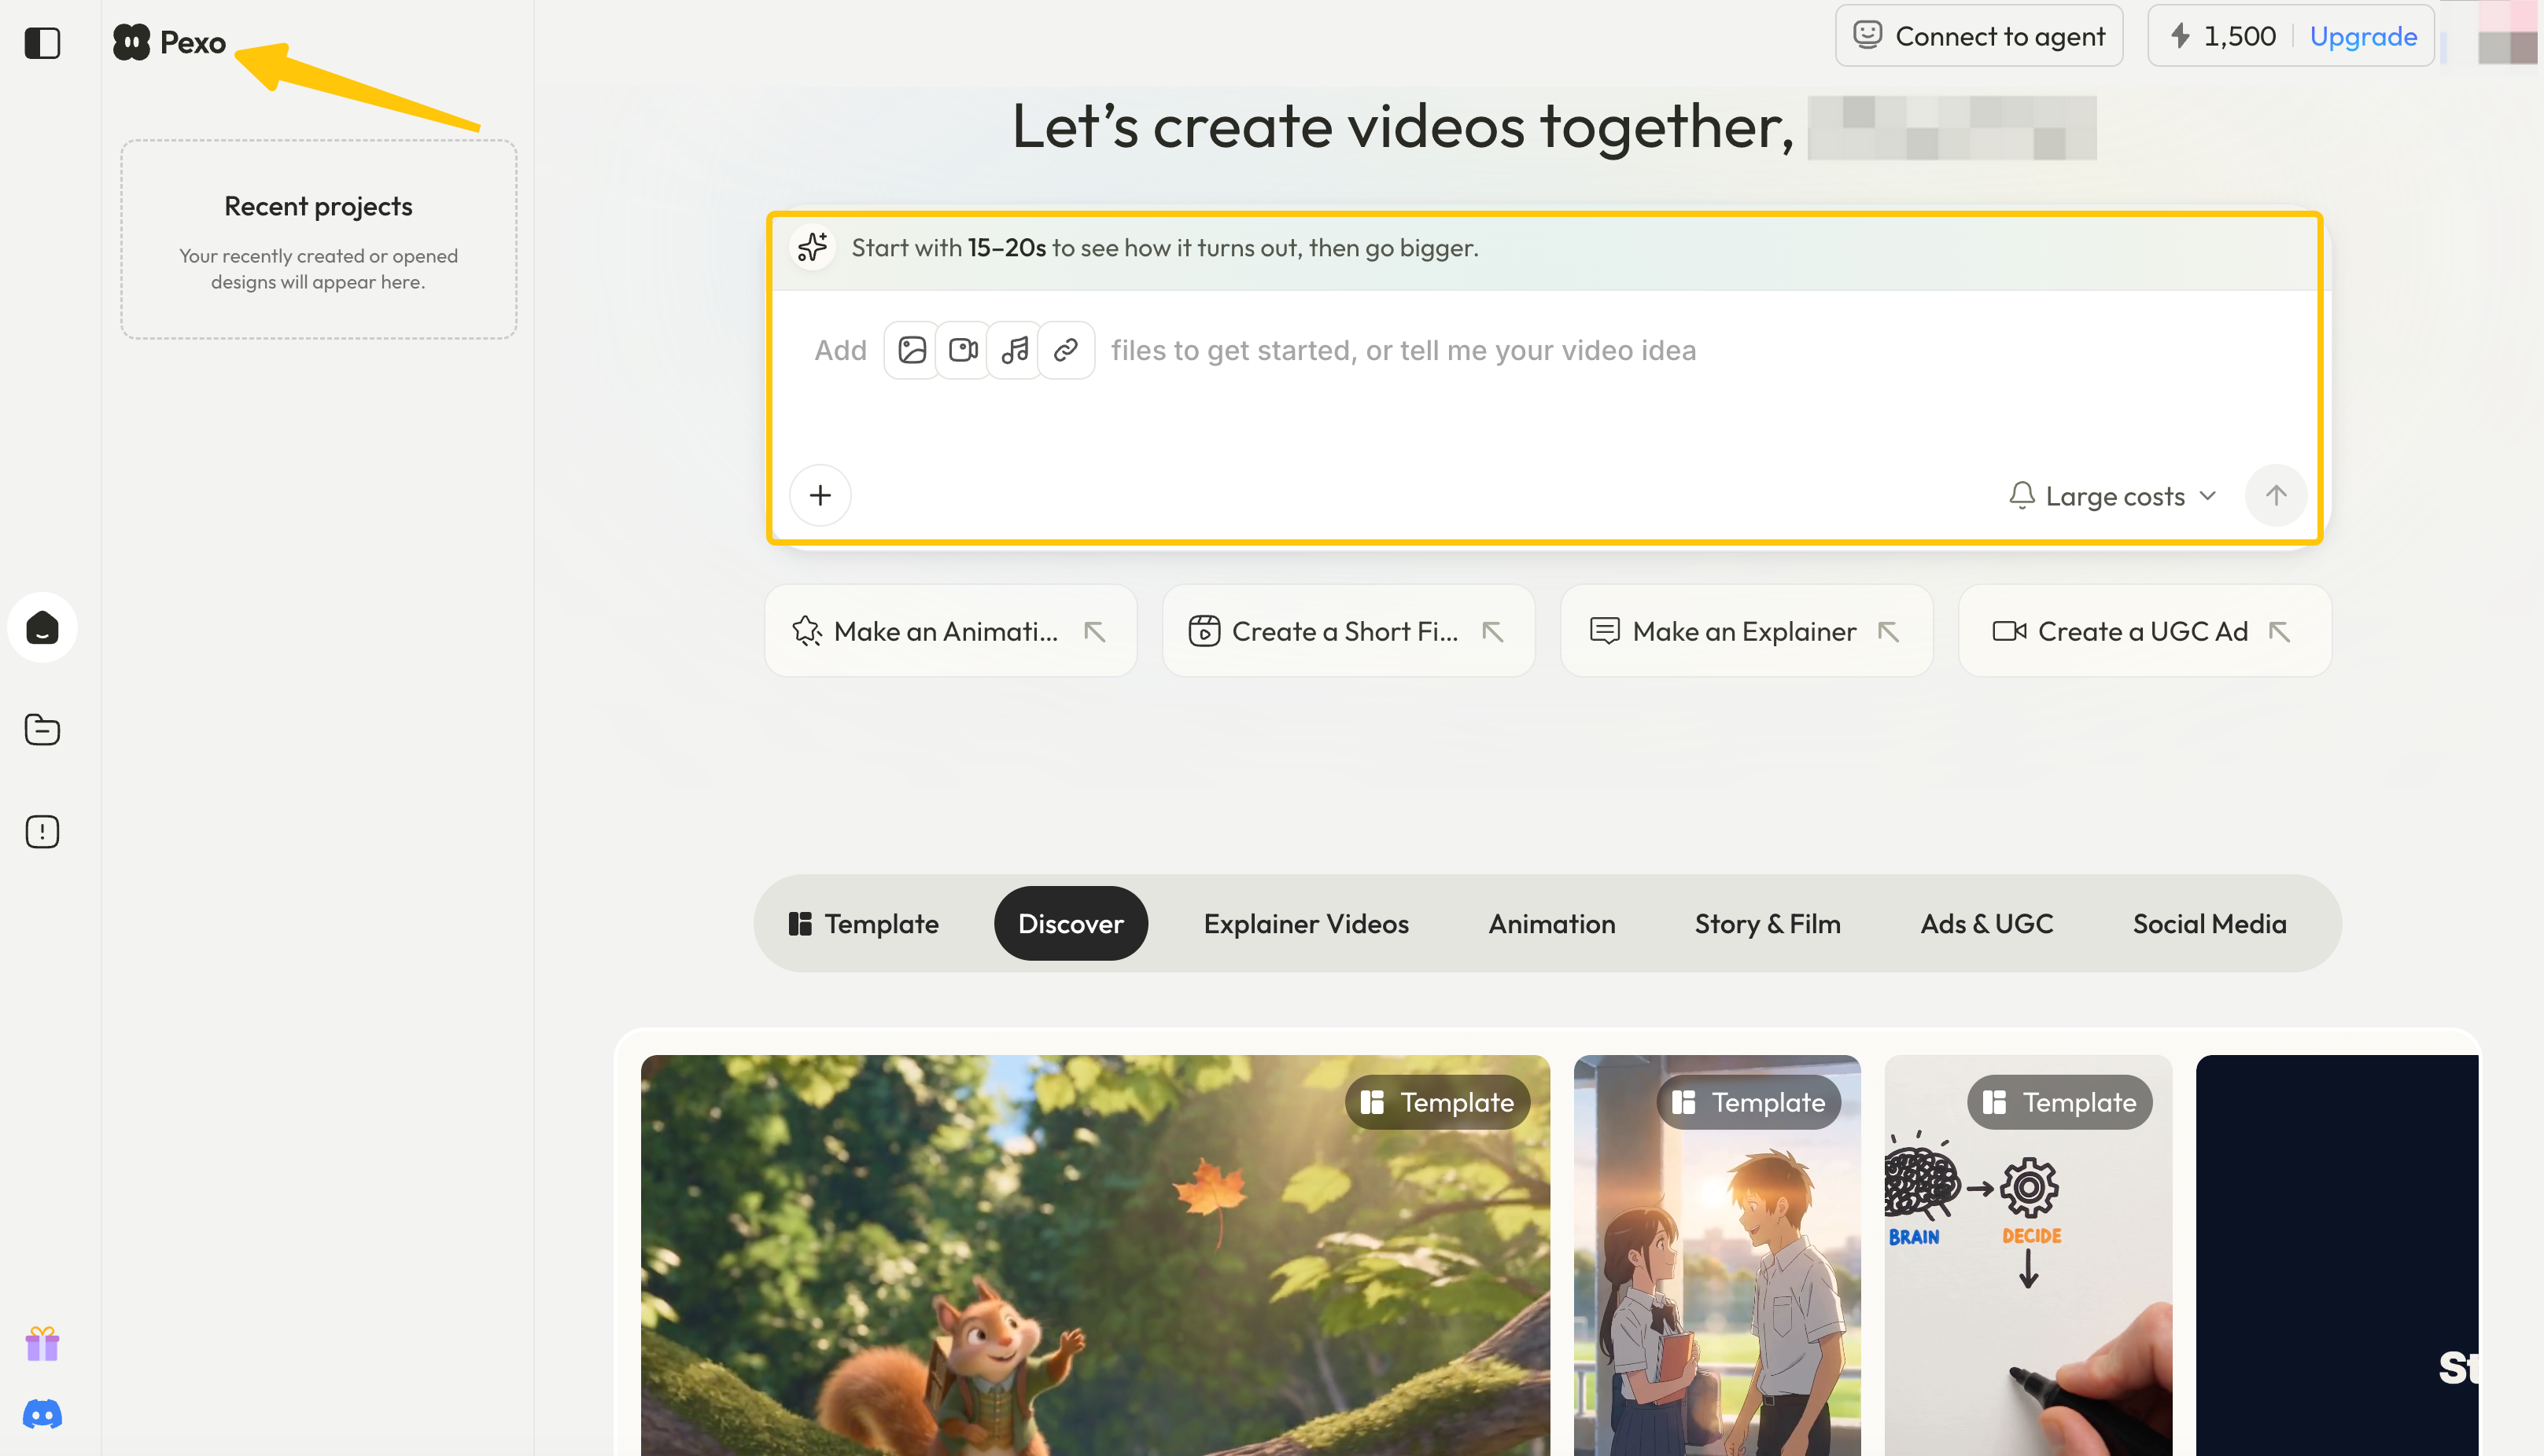
Task: Expand the Large costs dropdown
Action: coord(2113,496)
